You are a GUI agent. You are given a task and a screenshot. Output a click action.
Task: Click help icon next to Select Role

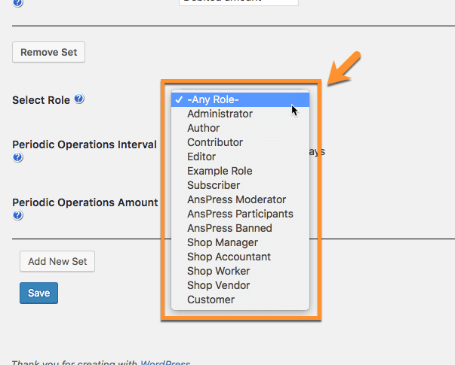79,99
